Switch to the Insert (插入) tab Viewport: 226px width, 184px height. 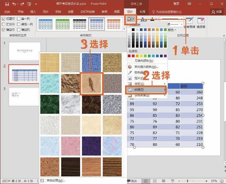(33, 12)
